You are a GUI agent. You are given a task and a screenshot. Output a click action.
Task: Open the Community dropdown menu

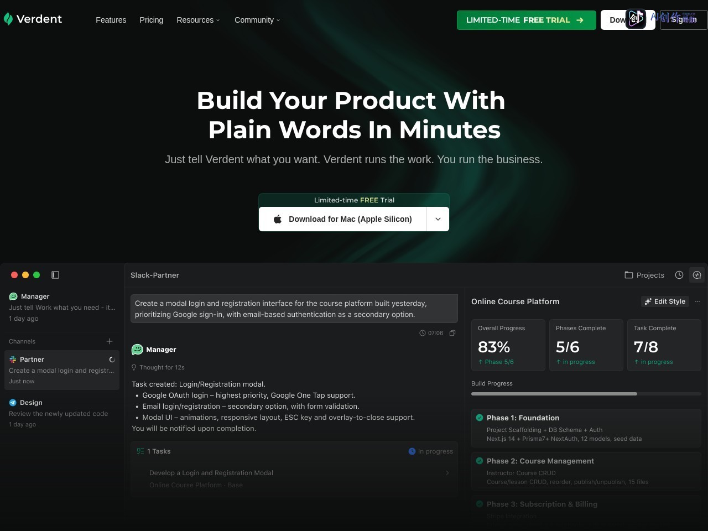[x=257, y=20]
